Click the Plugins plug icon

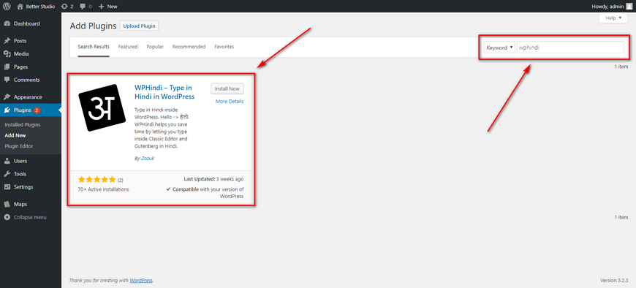tap(7, 110)
